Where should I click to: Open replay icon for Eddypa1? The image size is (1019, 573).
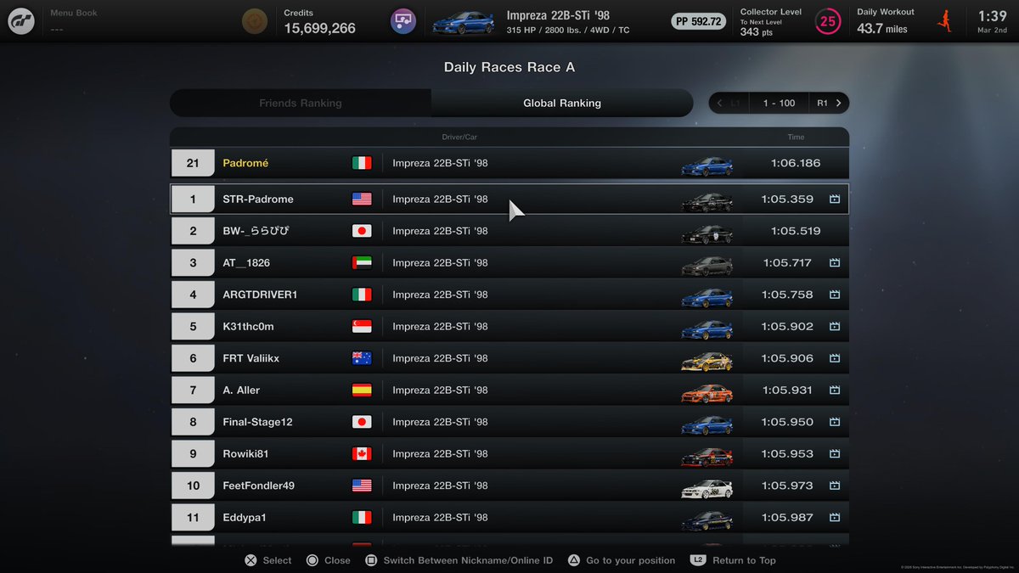835,518
